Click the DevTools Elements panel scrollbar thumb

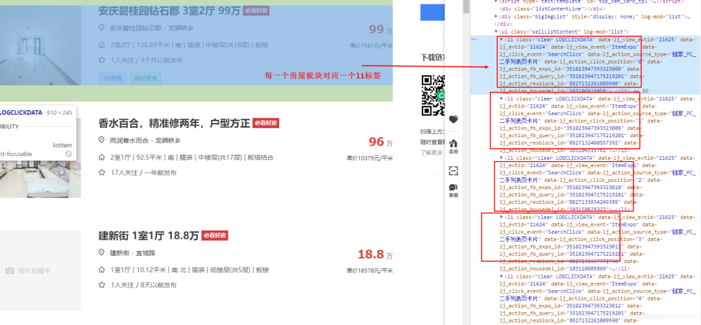(466, 6)
